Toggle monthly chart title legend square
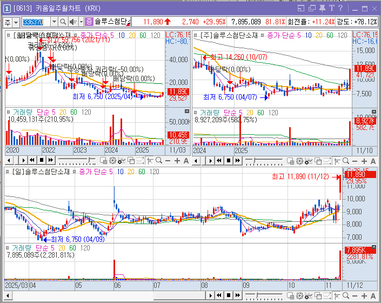 (9, 35)
